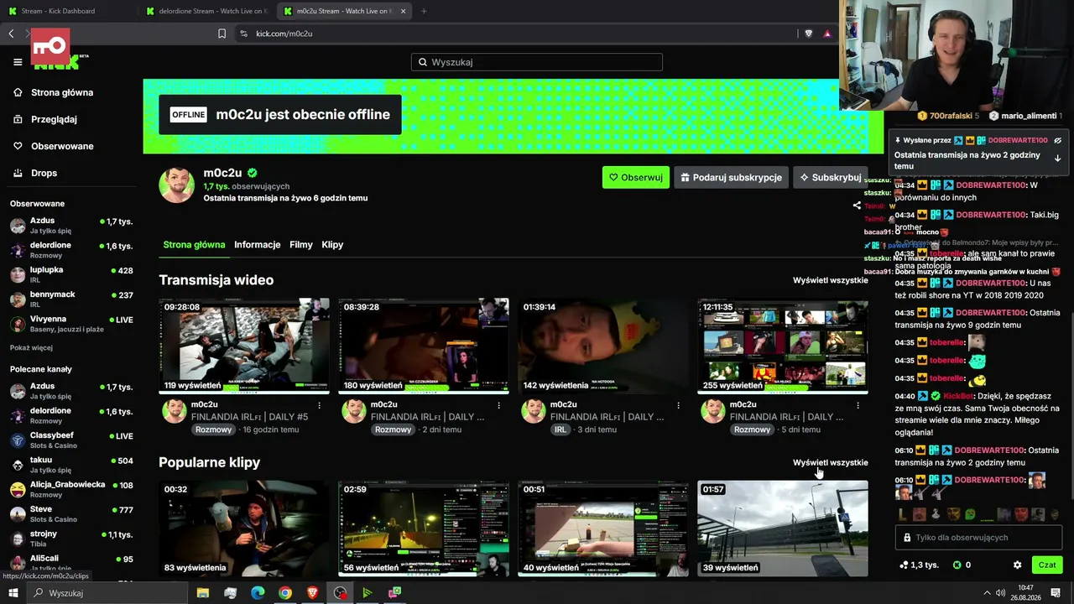Viewport: 1074px width, 604px height.
Task: Hide the pinned chat message with eye icon
Action: [1058, 141]
